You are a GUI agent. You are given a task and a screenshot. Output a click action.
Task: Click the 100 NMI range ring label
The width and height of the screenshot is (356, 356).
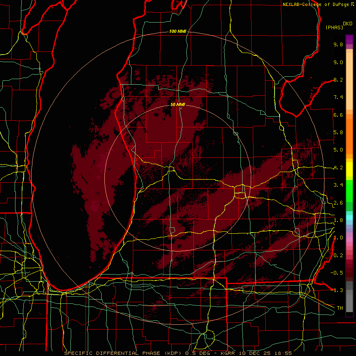click(178, 31)
